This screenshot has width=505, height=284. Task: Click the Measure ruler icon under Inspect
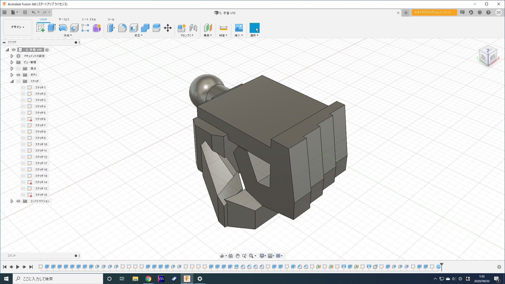coord(223,28)
